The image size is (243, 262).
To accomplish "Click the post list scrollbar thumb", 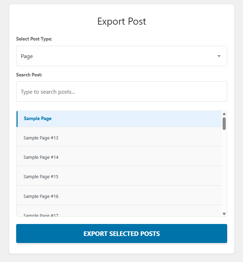I will pos(224,123).
